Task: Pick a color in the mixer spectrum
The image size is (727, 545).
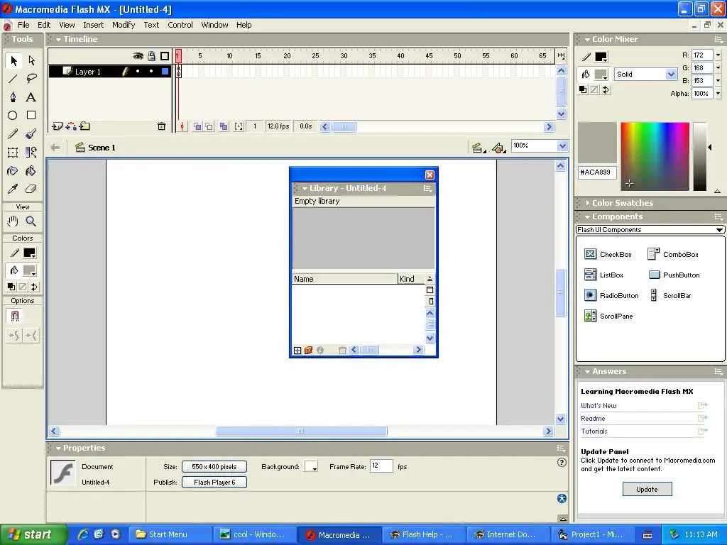Action: pyautogui.click(x=655, y=156)
